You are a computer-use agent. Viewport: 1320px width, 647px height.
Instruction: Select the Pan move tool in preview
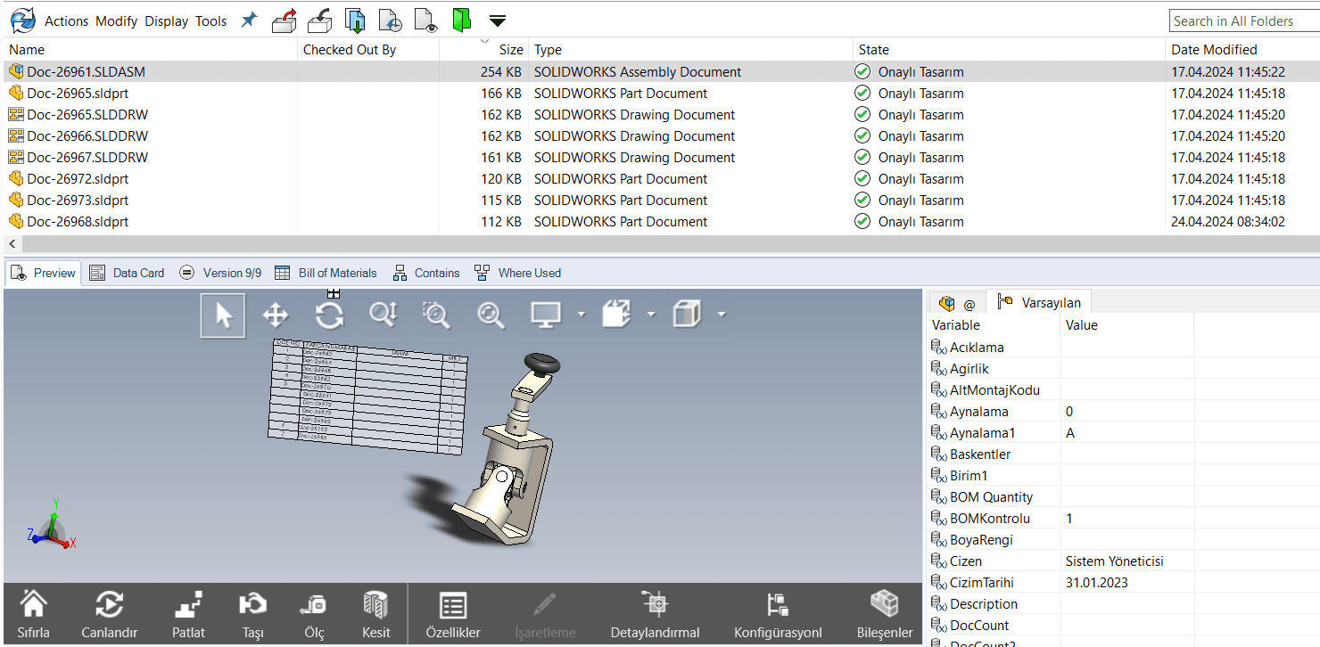(x=275, y=315)
